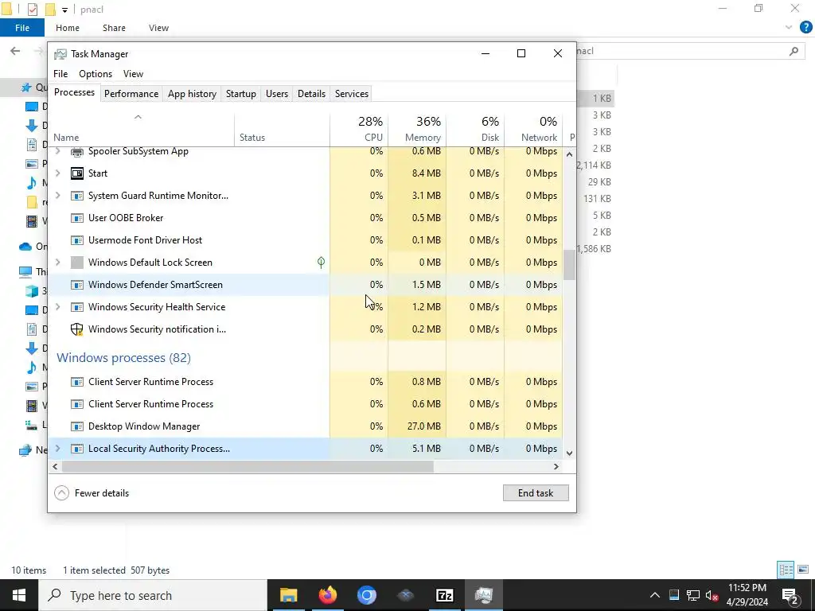
Task: Sort by the Name column header
Action: click(x=142, y=130)
